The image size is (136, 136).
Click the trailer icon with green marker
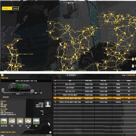tap(36, 121)
